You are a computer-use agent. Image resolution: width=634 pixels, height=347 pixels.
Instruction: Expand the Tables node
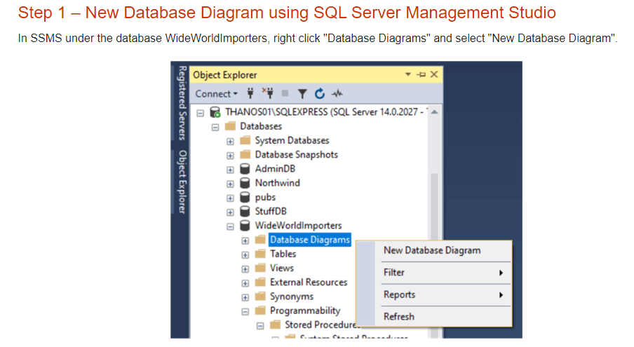[245, 255]
